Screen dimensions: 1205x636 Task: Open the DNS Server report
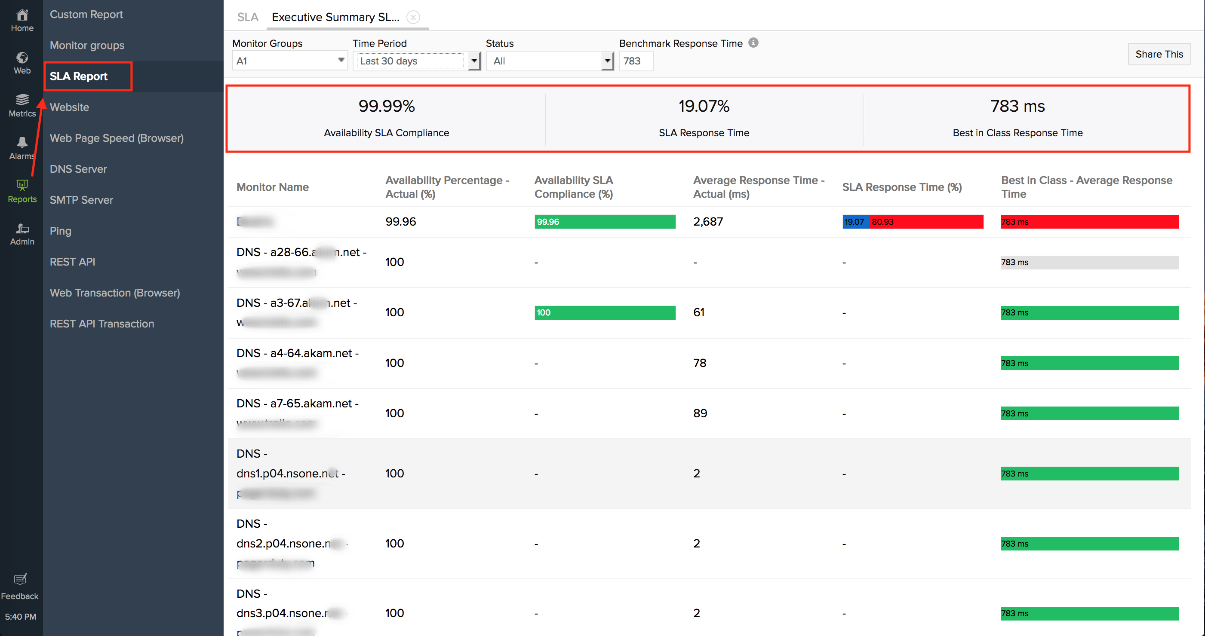point(78,169)
